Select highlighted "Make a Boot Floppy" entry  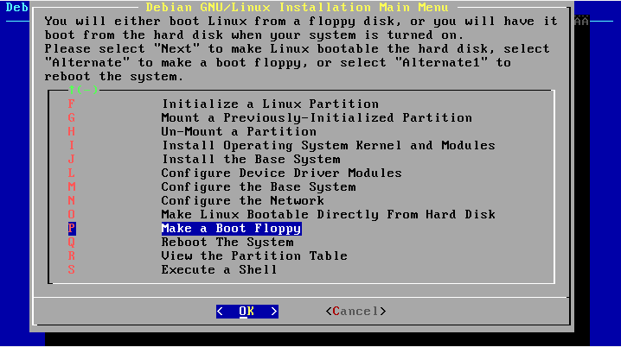tap(231, 229)
